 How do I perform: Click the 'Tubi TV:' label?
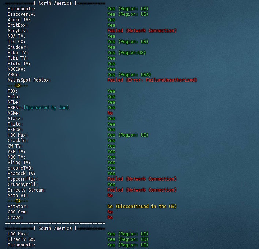[x=18, y=58]
